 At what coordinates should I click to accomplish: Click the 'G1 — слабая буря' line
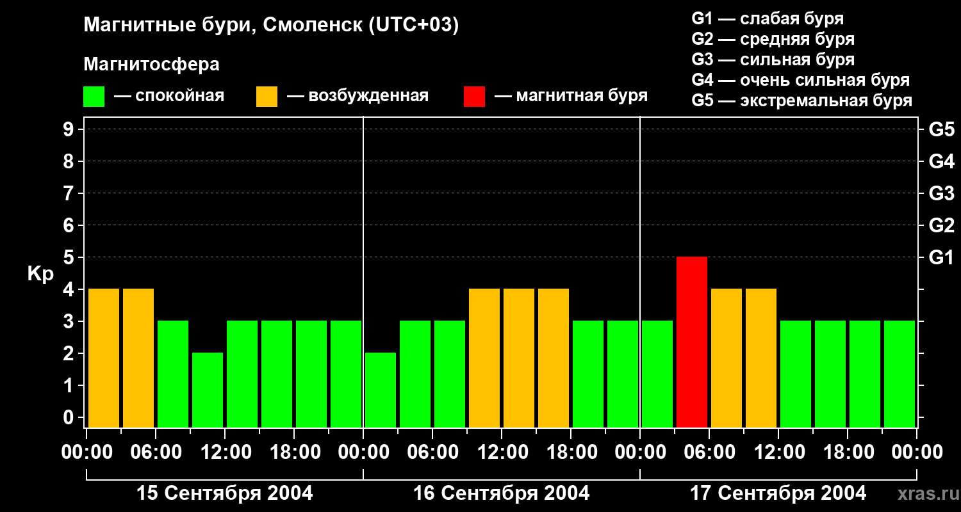tap(768, 19)
